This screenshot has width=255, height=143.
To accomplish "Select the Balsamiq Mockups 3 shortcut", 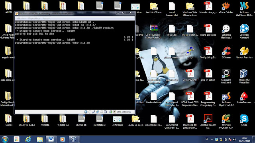I will point(226,31).
